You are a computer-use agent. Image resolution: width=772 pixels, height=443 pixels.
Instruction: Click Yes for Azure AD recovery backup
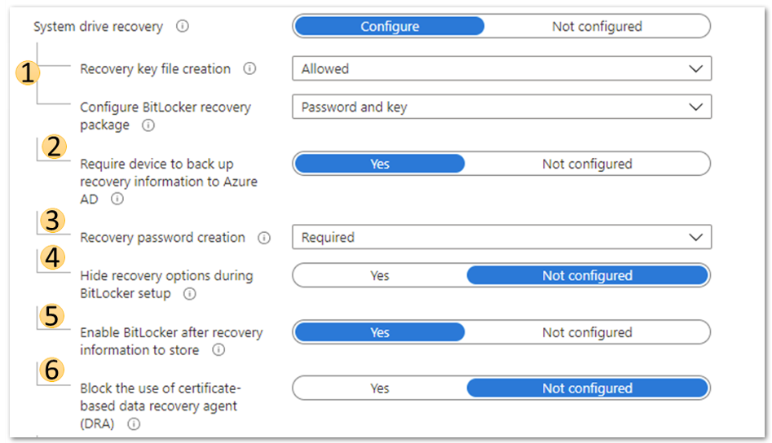380,164
